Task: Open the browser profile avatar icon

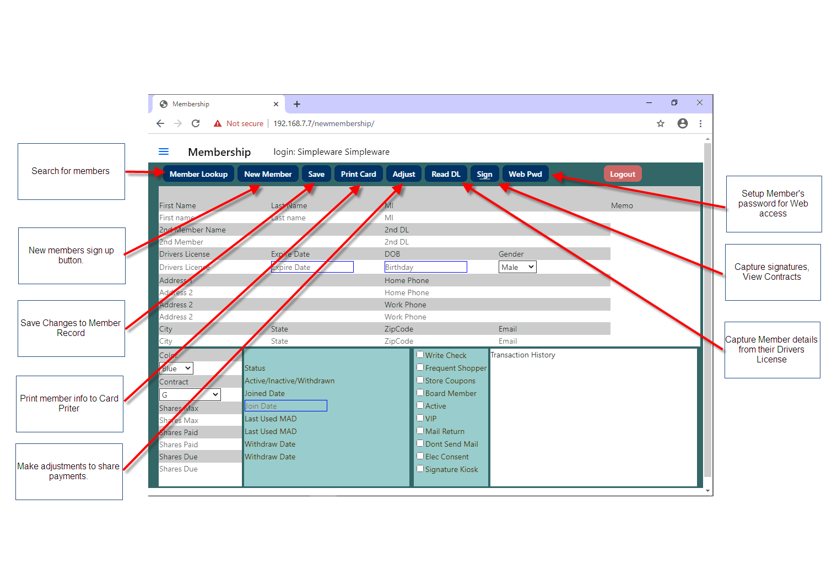Action: point(683,123)
